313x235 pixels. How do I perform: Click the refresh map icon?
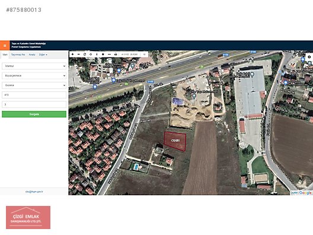click(85, 54)
